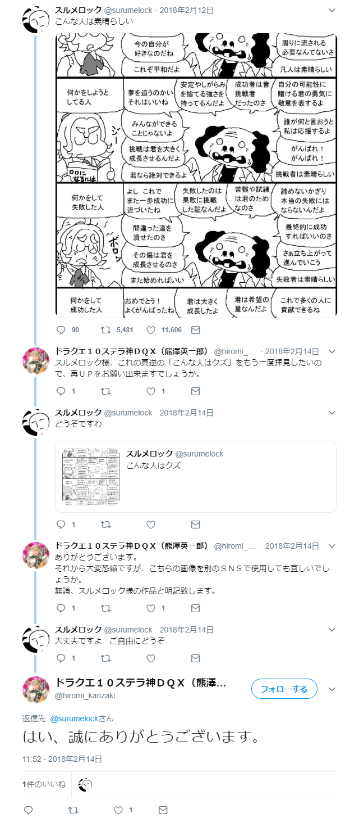The height and width of the screenshot is (818, 359).
Task: Click the フォローする follow button
Action: click(x=284, y=689)
